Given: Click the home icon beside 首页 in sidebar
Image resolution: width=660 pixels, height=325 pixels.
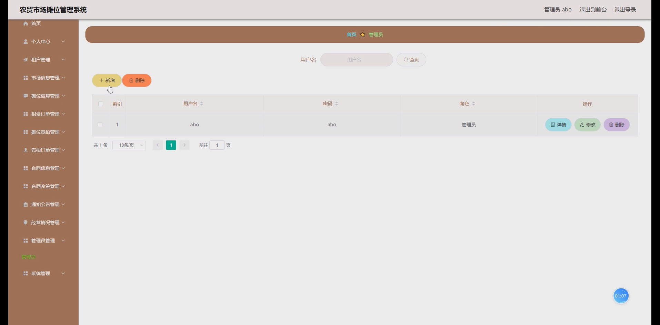Looking at the screenshot, I should 26,23.
